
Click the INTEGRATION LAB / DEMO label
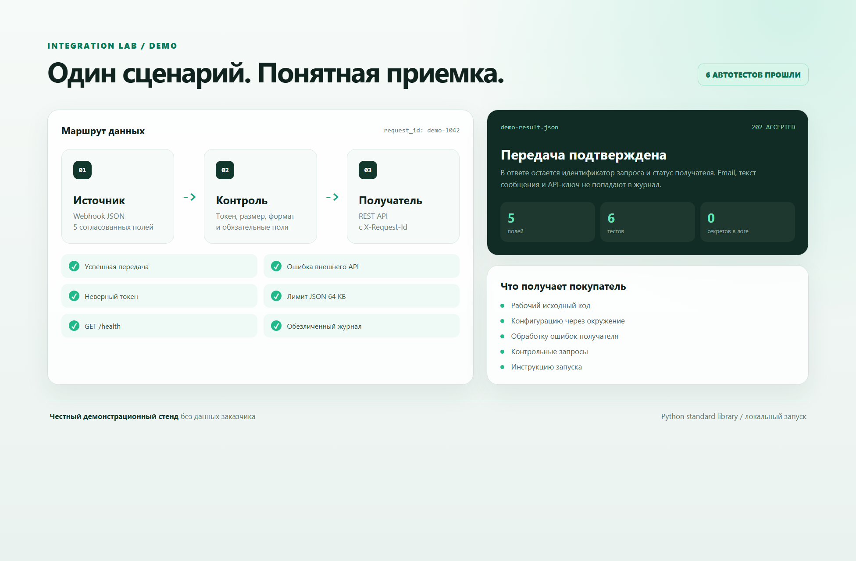tap(112, 46)
